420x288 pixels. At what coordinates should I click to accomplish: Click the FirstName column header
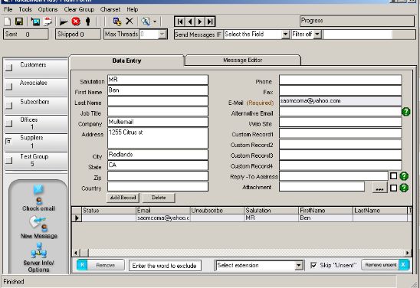326,211
